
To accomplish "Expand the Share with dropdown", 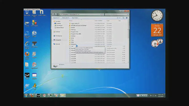I will coord(65,18).
